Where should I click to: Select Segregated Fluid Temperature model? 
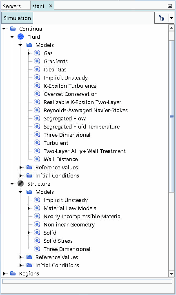[82, 126]
